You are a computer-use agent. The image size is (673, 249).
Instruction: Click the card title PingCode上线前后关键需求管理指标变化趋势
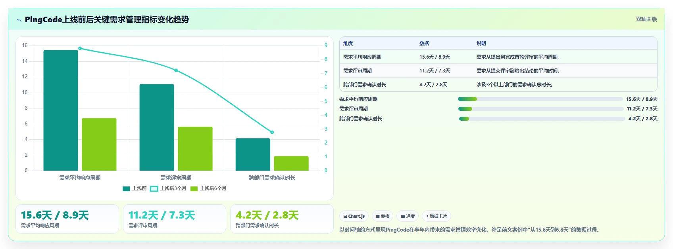coord(107,19)
